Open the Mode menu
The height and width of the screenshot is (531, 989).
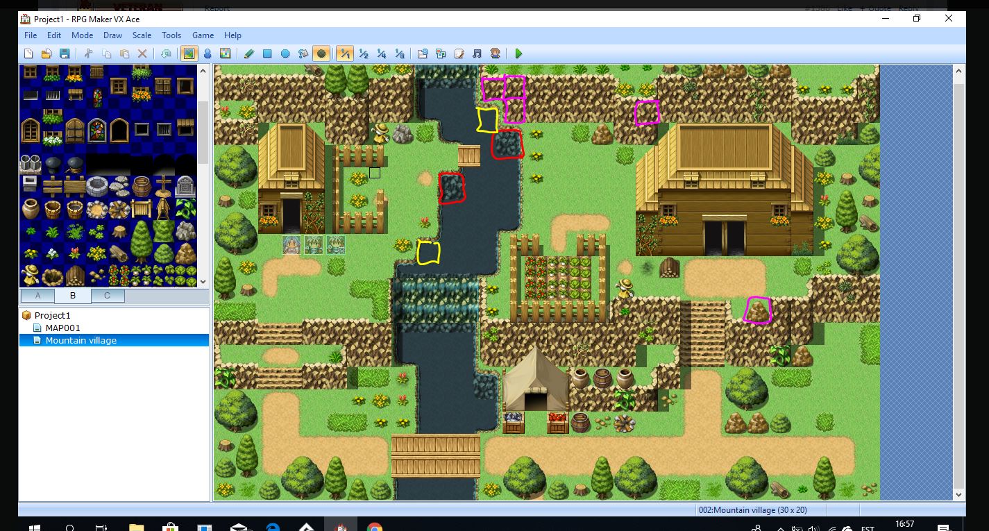[x=82, y=35]
